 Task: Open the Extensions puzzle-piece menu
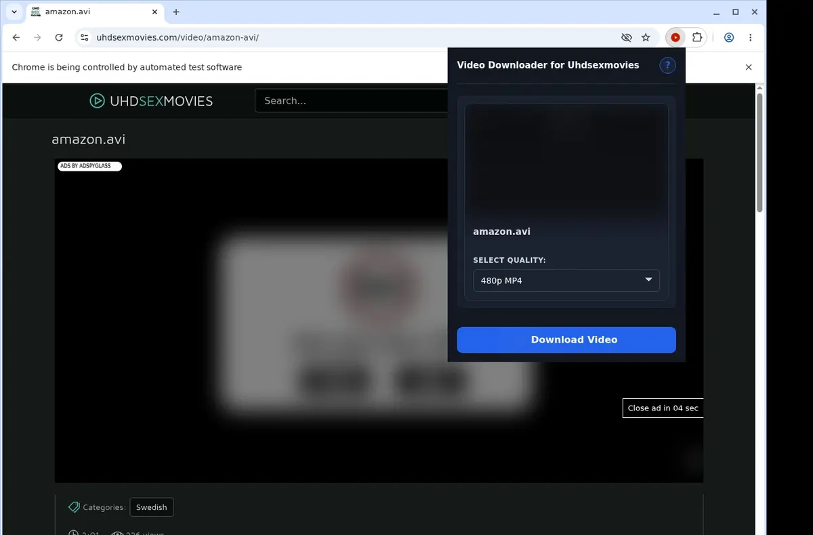[x=696, y=38]
